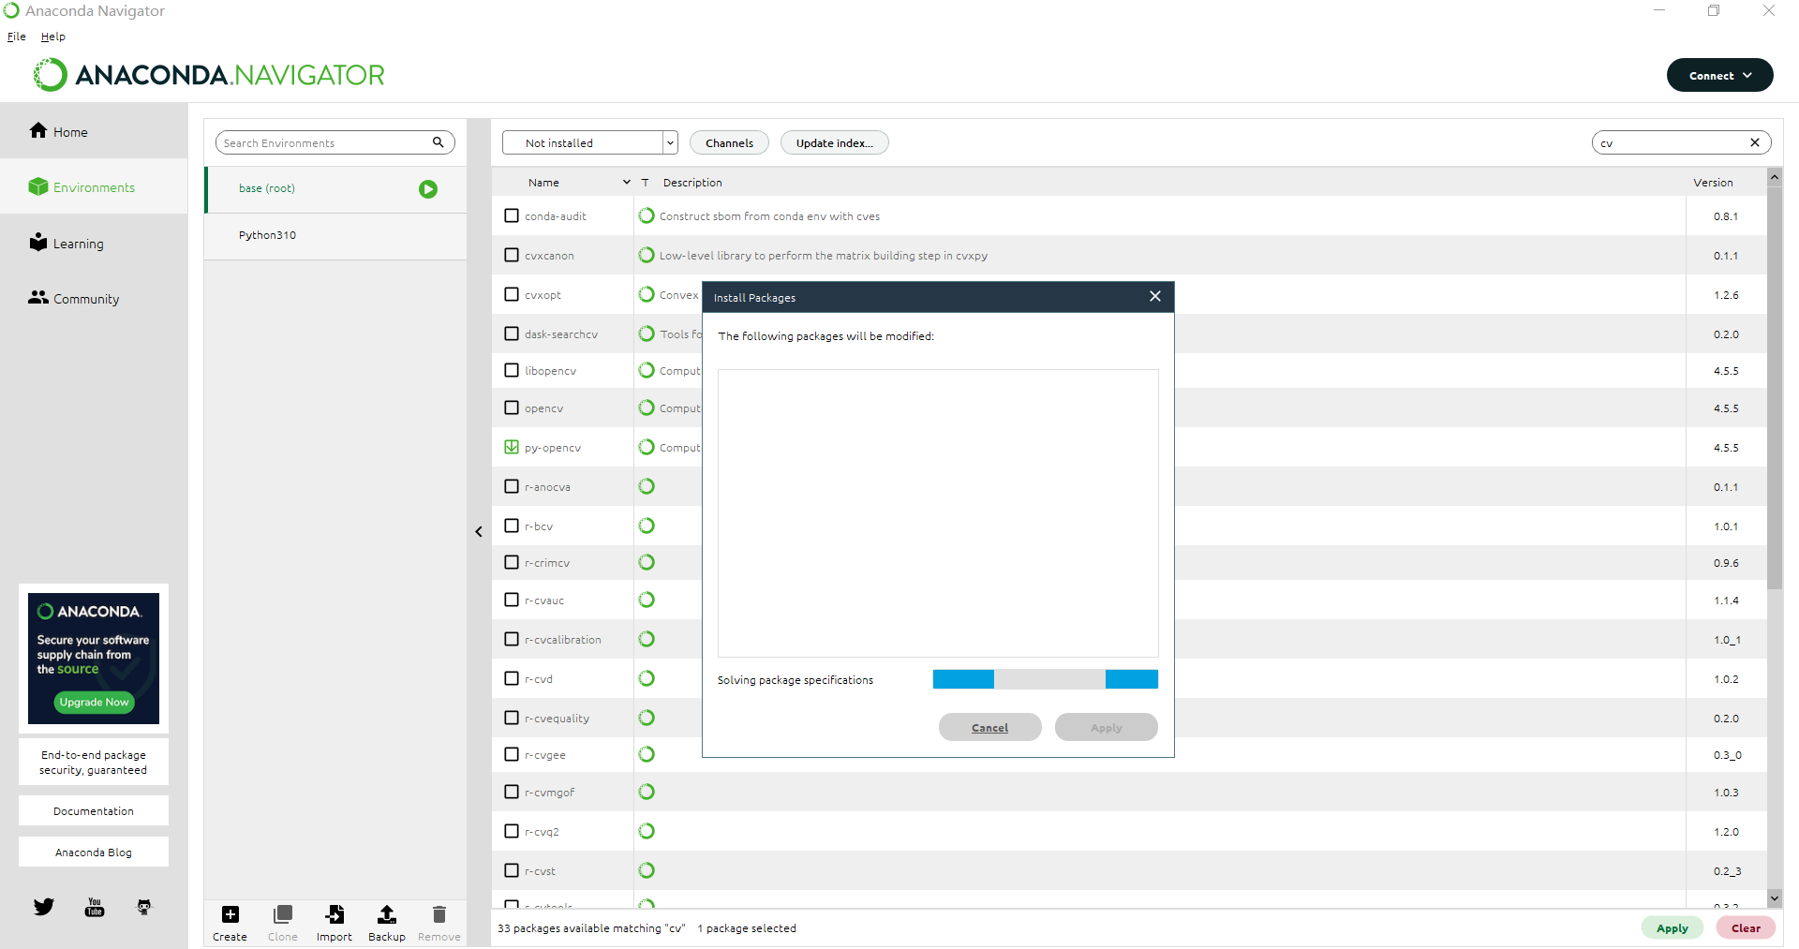Click the T type column header
This screenshot has height=949, width=1799.
click(645, 182)
